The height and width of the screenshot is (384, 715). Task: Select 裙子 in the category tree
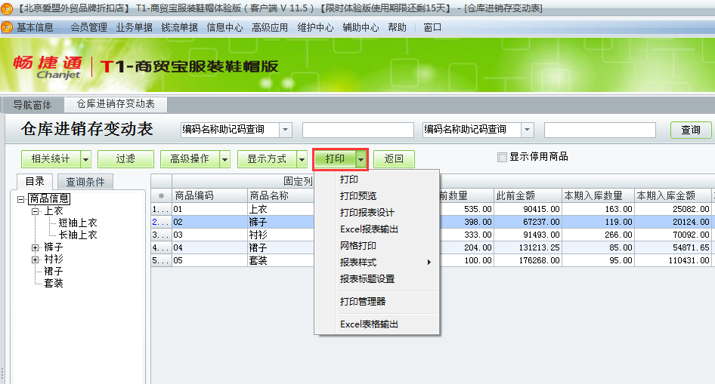(54, 271)
